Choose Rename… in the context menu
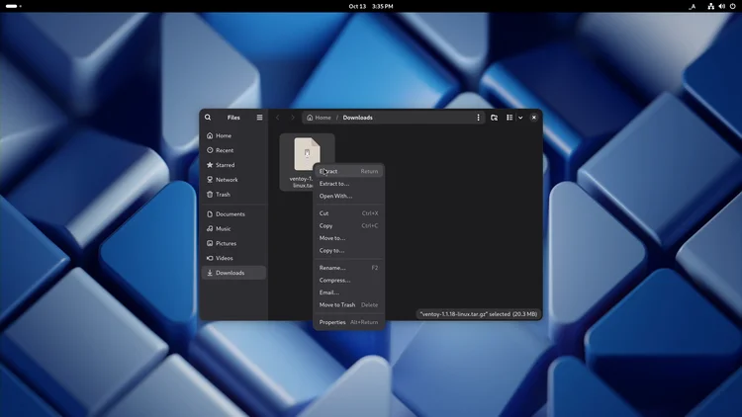742x417 pixels. point(349,268)
